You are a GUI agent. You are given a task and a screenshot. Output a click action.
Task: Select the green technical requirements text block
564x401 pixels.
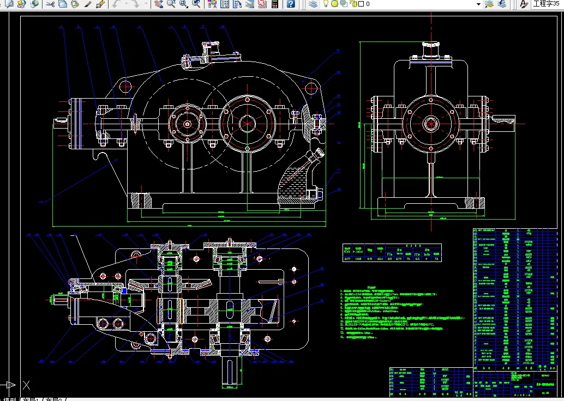[402, 313]
